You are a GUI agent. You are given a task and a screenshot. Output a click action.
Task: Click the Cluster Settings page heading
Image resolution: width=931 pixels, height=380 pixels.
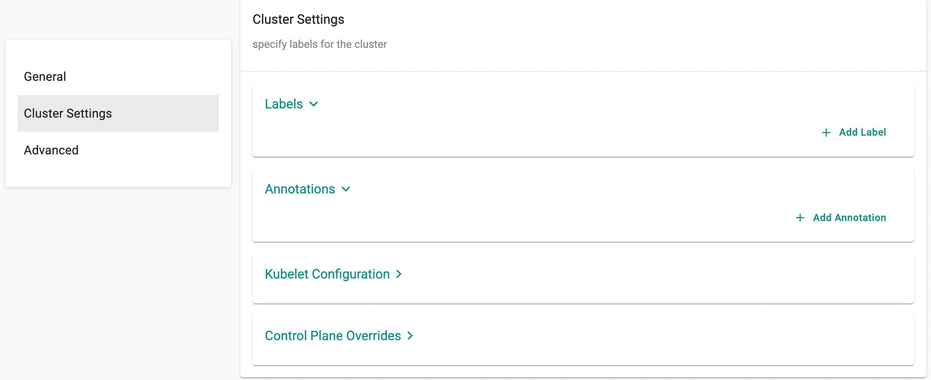tap(298, 20)
